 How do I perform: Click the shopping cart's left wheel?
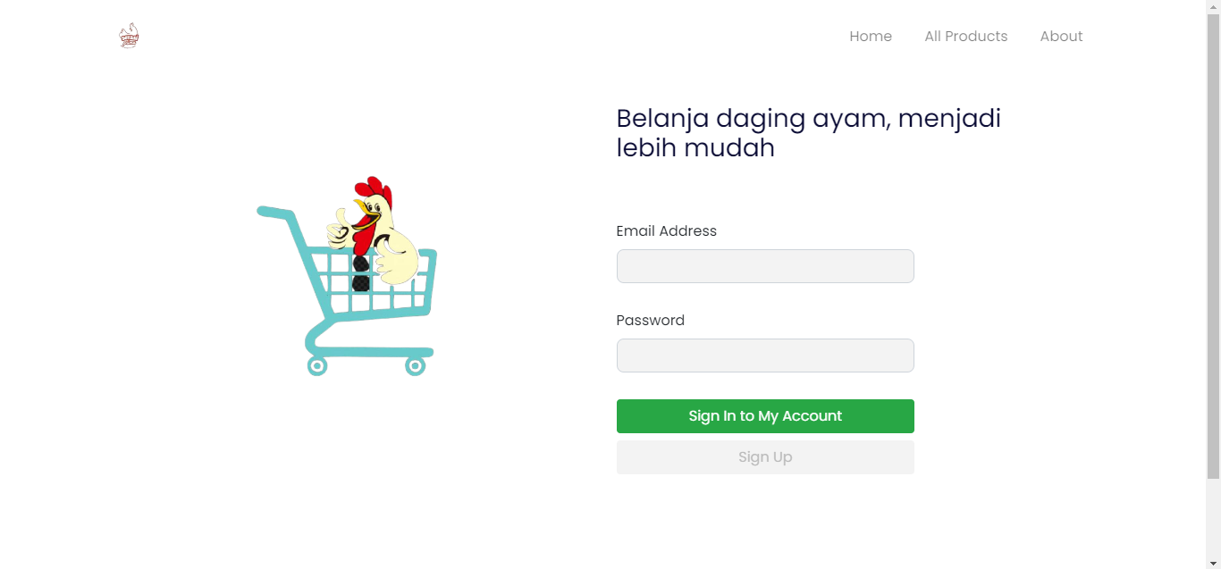click(x=316, y=365)
